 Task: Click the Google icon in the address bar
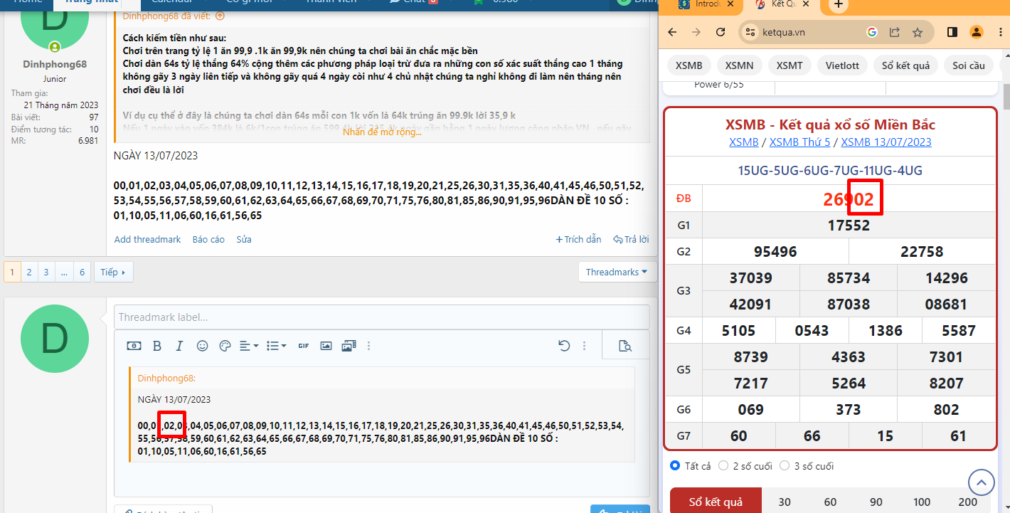pos(872,32)
